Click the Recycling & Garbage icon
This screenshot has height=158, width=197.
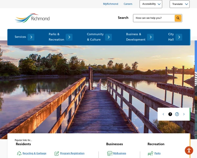pos(19,153)
